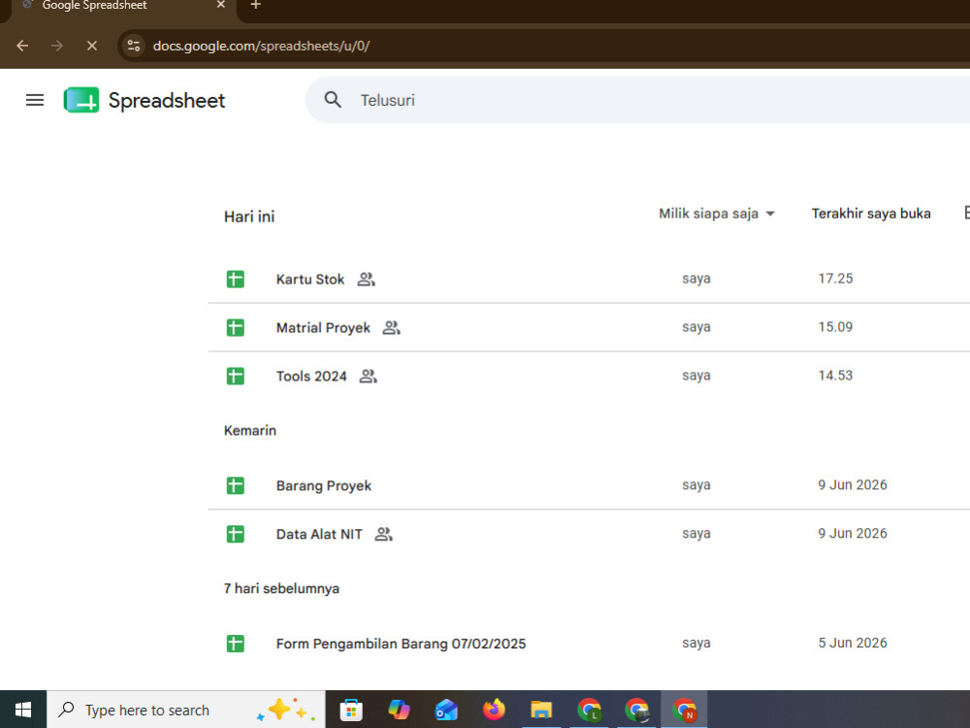Click the Terakhir saya buka sort header
Screen dimensions: 970x728
point(871,214)
